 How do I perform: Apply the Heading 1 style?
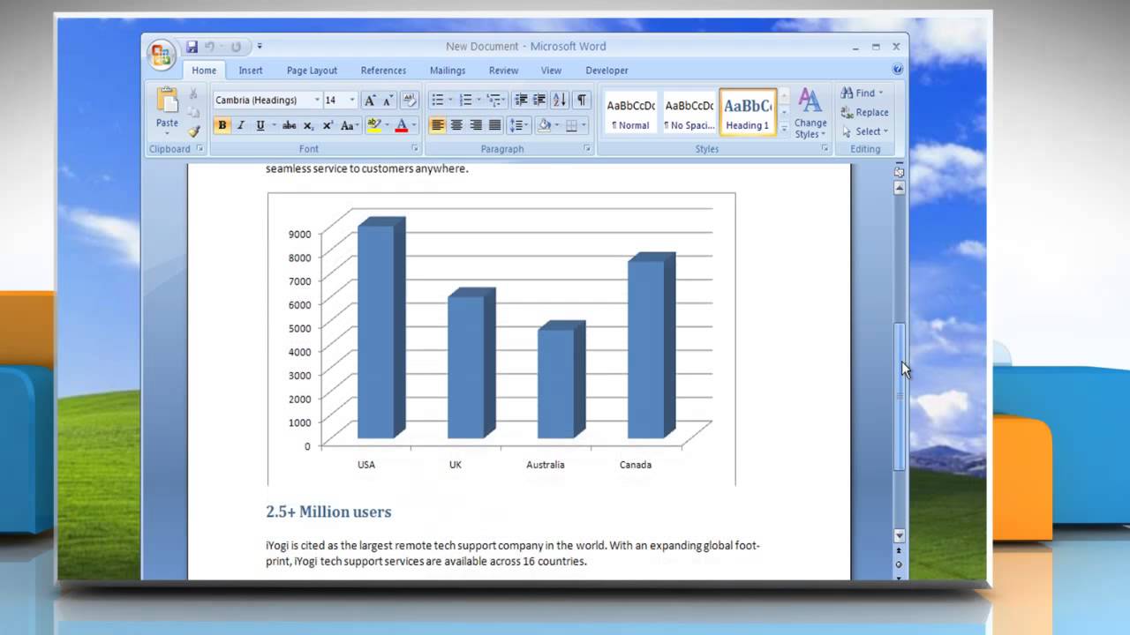coord(748,113)
